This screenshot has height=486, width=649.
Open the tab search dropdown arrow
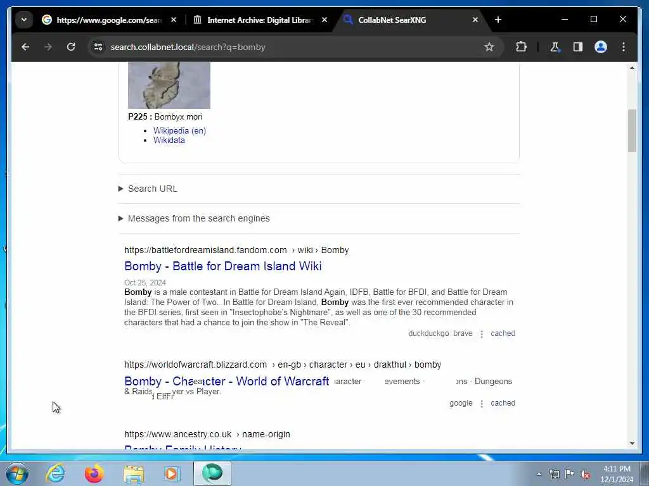tap(24, 20)
